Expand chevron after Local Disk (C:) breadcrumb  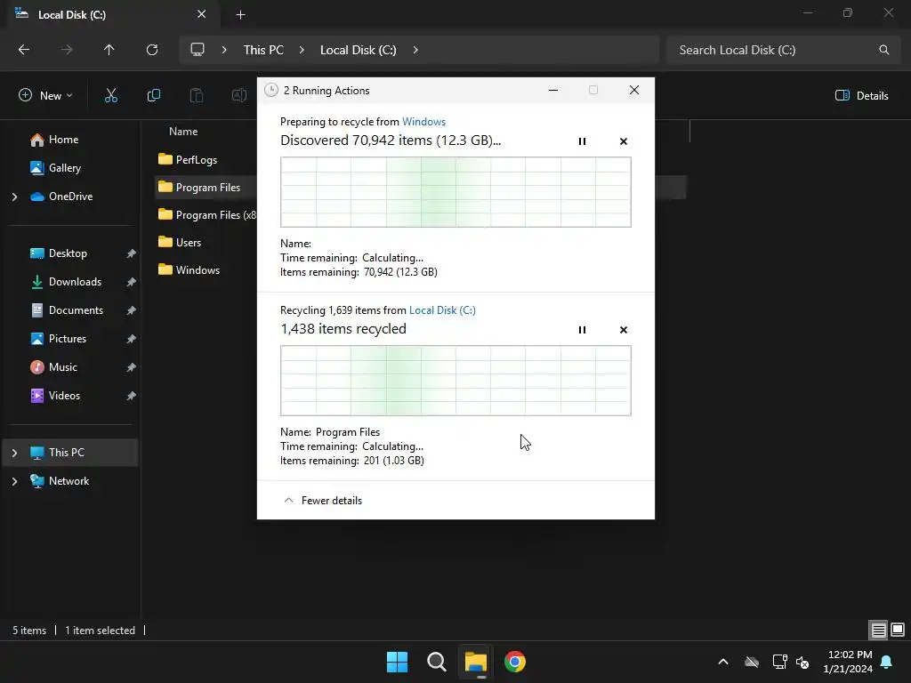point(415,50)
